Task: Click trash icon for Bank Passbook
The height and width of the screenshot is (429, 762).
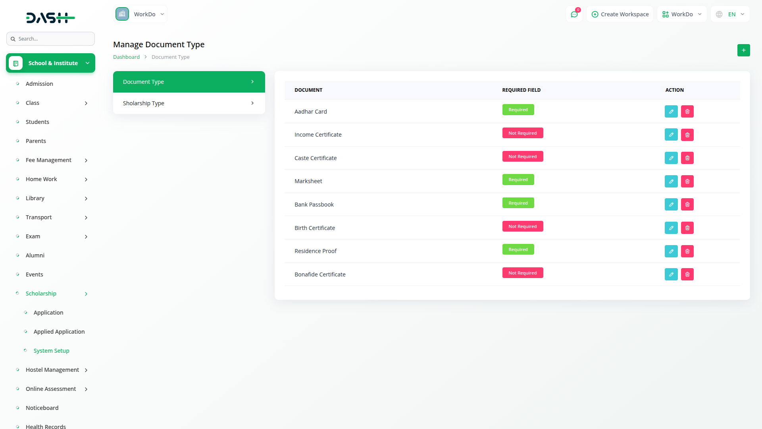Action: [x=687, y=205]
